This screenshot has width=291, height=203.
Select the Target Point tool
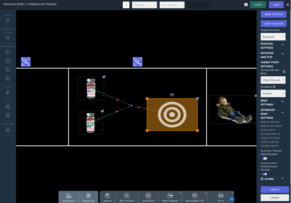[x=148, y=197]
